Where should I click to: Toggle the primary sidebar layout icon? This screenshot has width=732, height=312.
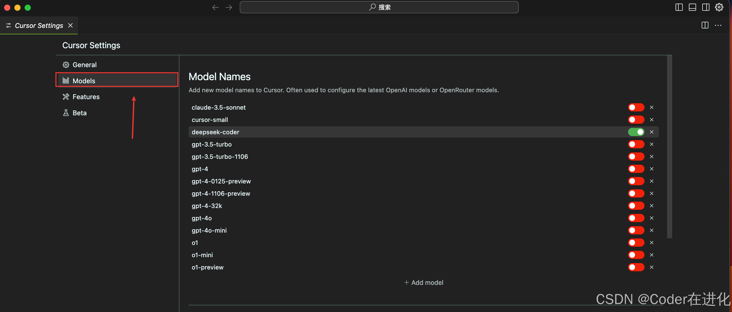(x=679, y=7)
